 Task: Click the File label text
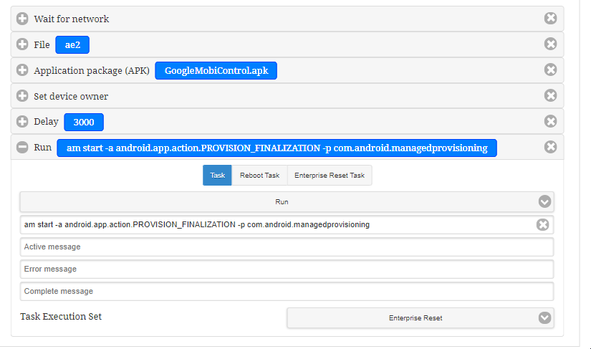pyautogui.click(x=42, y=45)
